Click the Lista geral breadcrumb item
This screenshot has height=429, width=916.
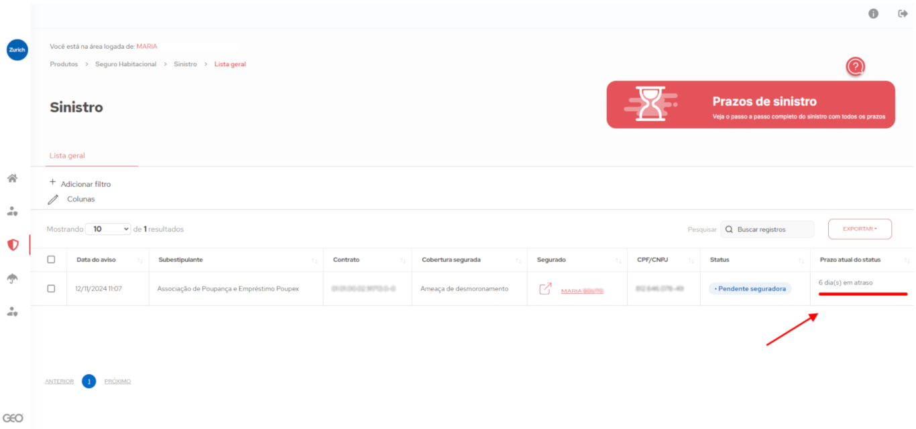pos(230,64)
